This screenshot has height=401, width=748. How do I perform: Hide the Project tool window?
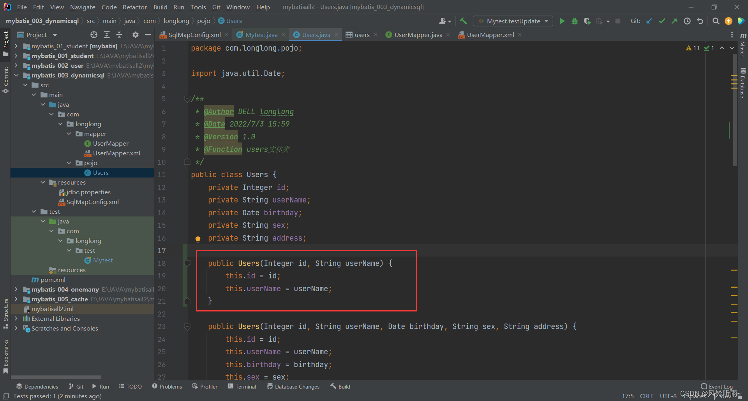148,35
